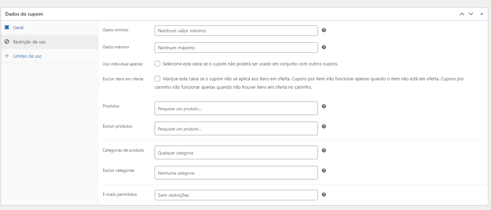Viewport: 491px width, 210px height.
Task: Click help icon for Excluir categorias
Action: pyautogui.click(x=324, y=171)
